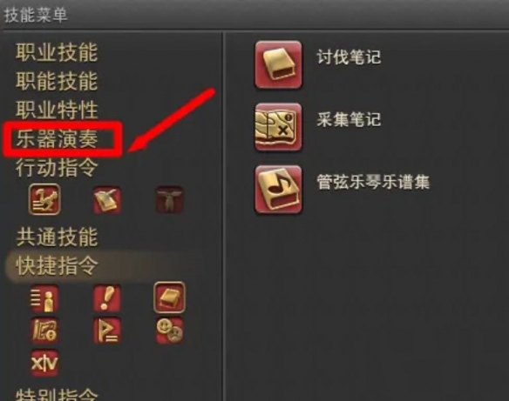The height and width of the screenshot is (401, 509).
Task: Select the quill and paper icon
Action: tap(107, 200)
